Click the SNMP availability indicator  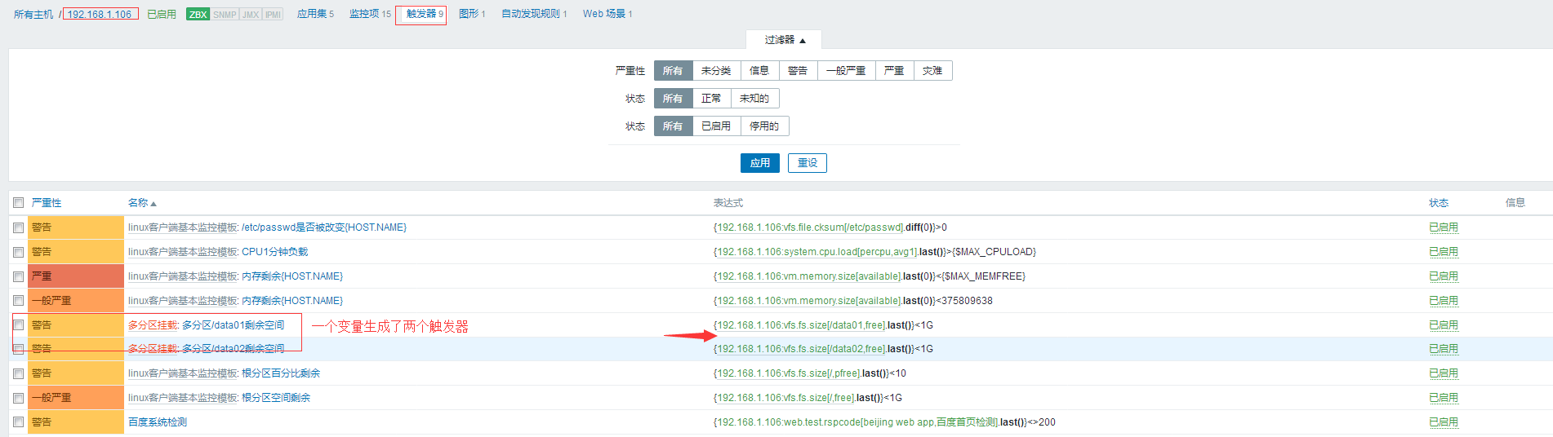225,15
